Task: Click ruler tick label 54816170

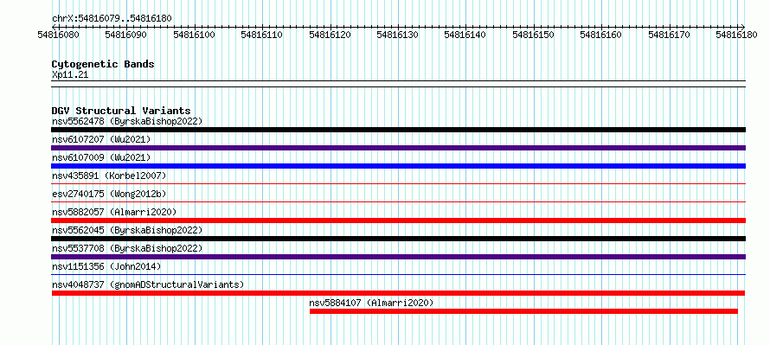Action: pyautogui.click(x=670, y=35)
